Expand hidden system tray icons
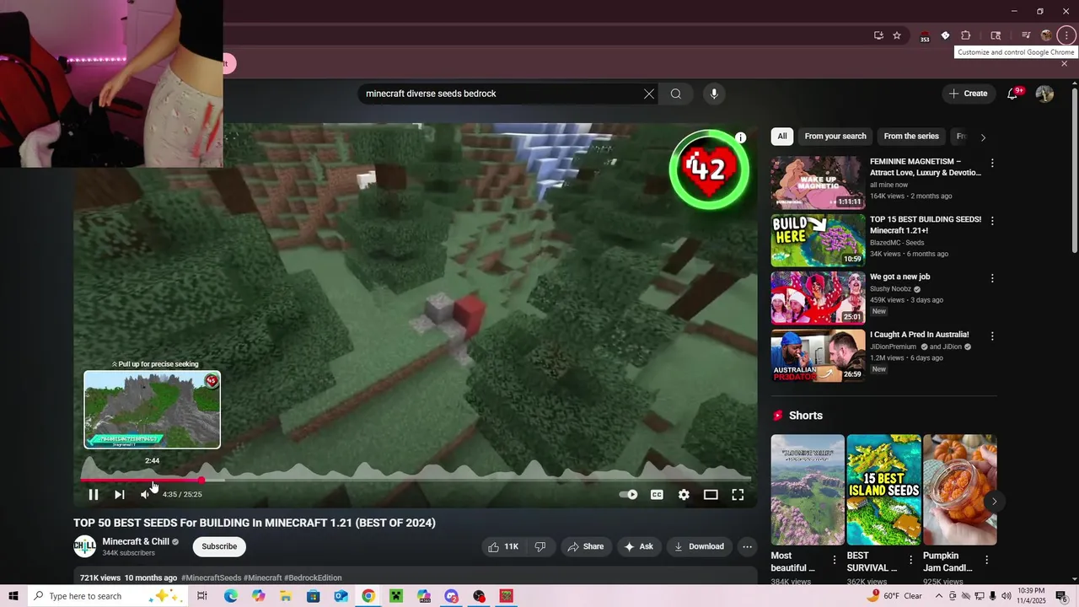 click(x=939, y=596)
